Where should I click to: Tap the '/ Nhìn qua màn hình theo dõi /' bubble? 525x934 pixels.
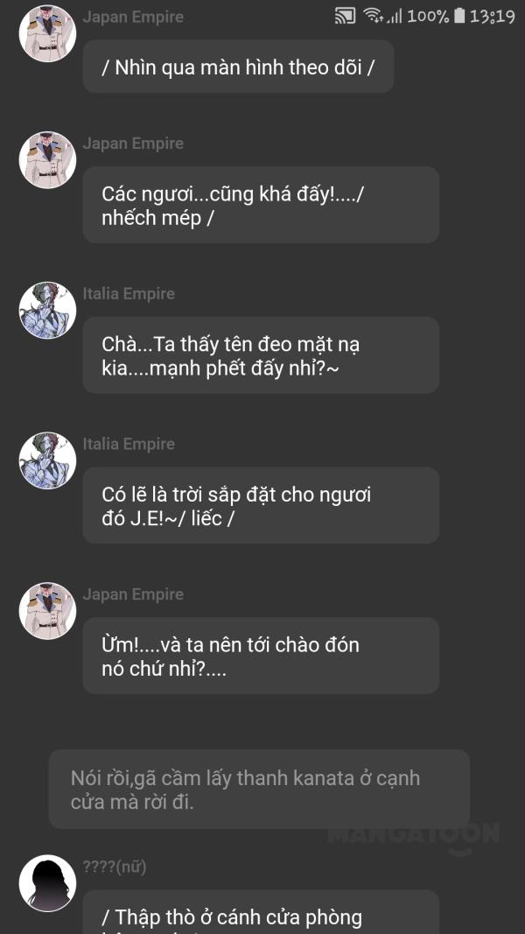pos(238,67)
